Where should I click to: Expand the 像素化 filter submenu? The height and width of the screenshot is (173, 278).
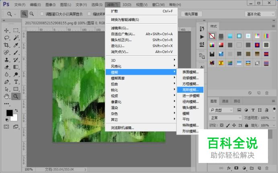141,102
